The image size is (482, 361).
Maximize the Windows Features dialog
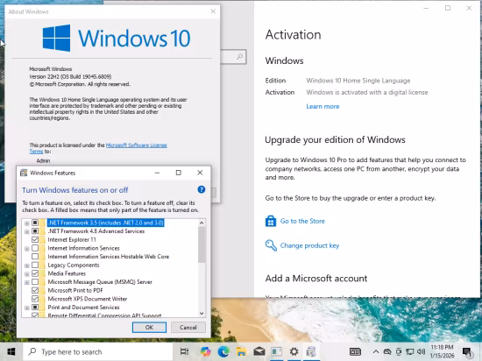tap(178, 173)
